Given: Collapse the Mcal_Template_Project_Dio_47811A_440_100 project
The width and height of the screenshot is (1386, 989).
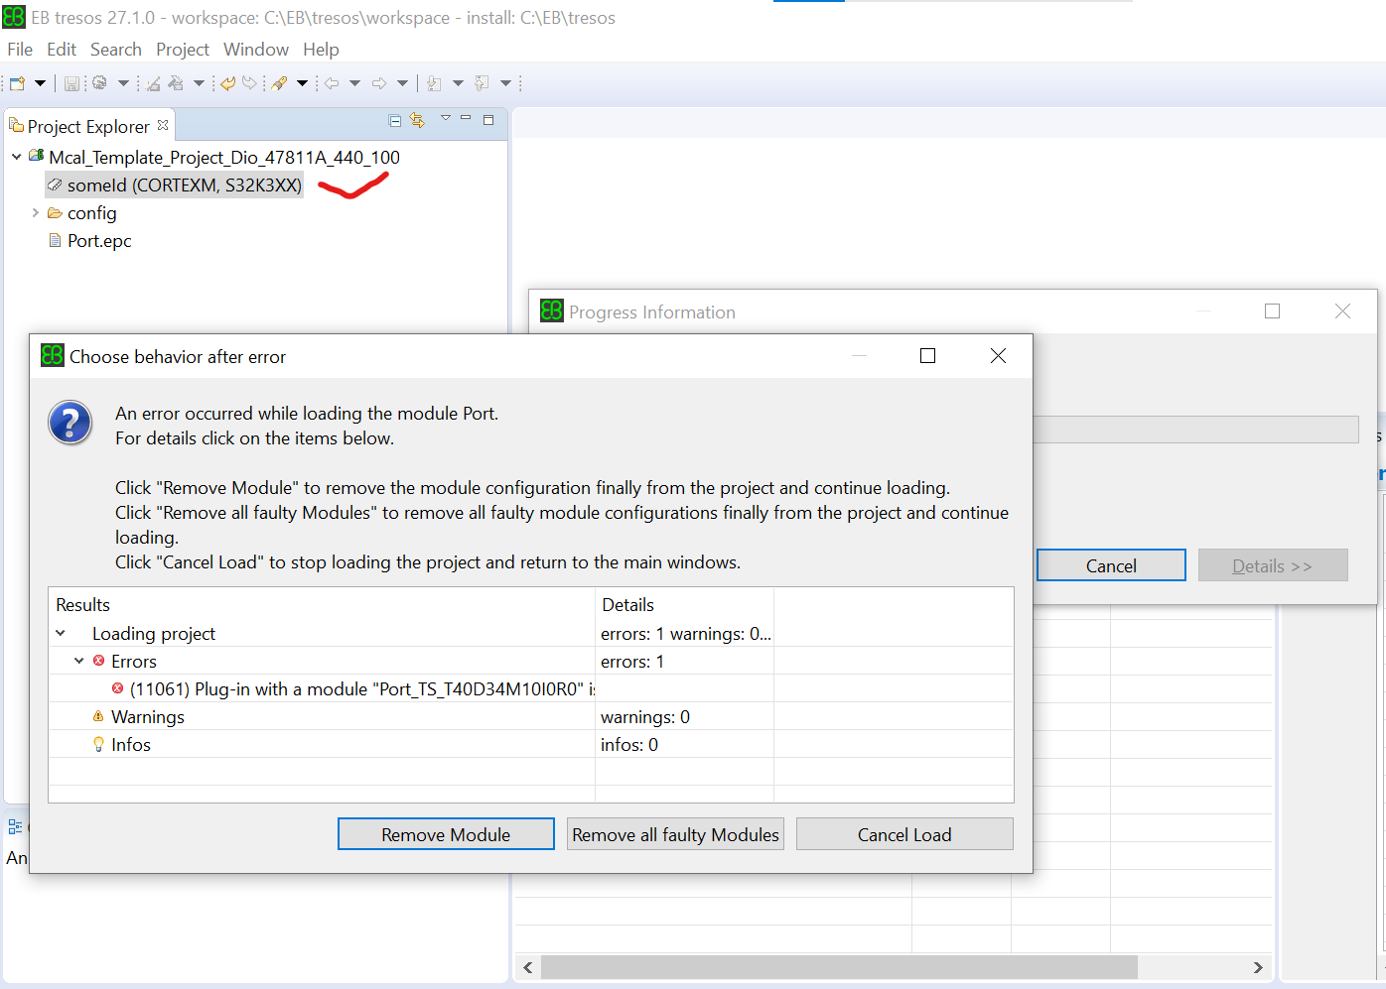Looking at the screenshot, I should [x=15, y=157].
